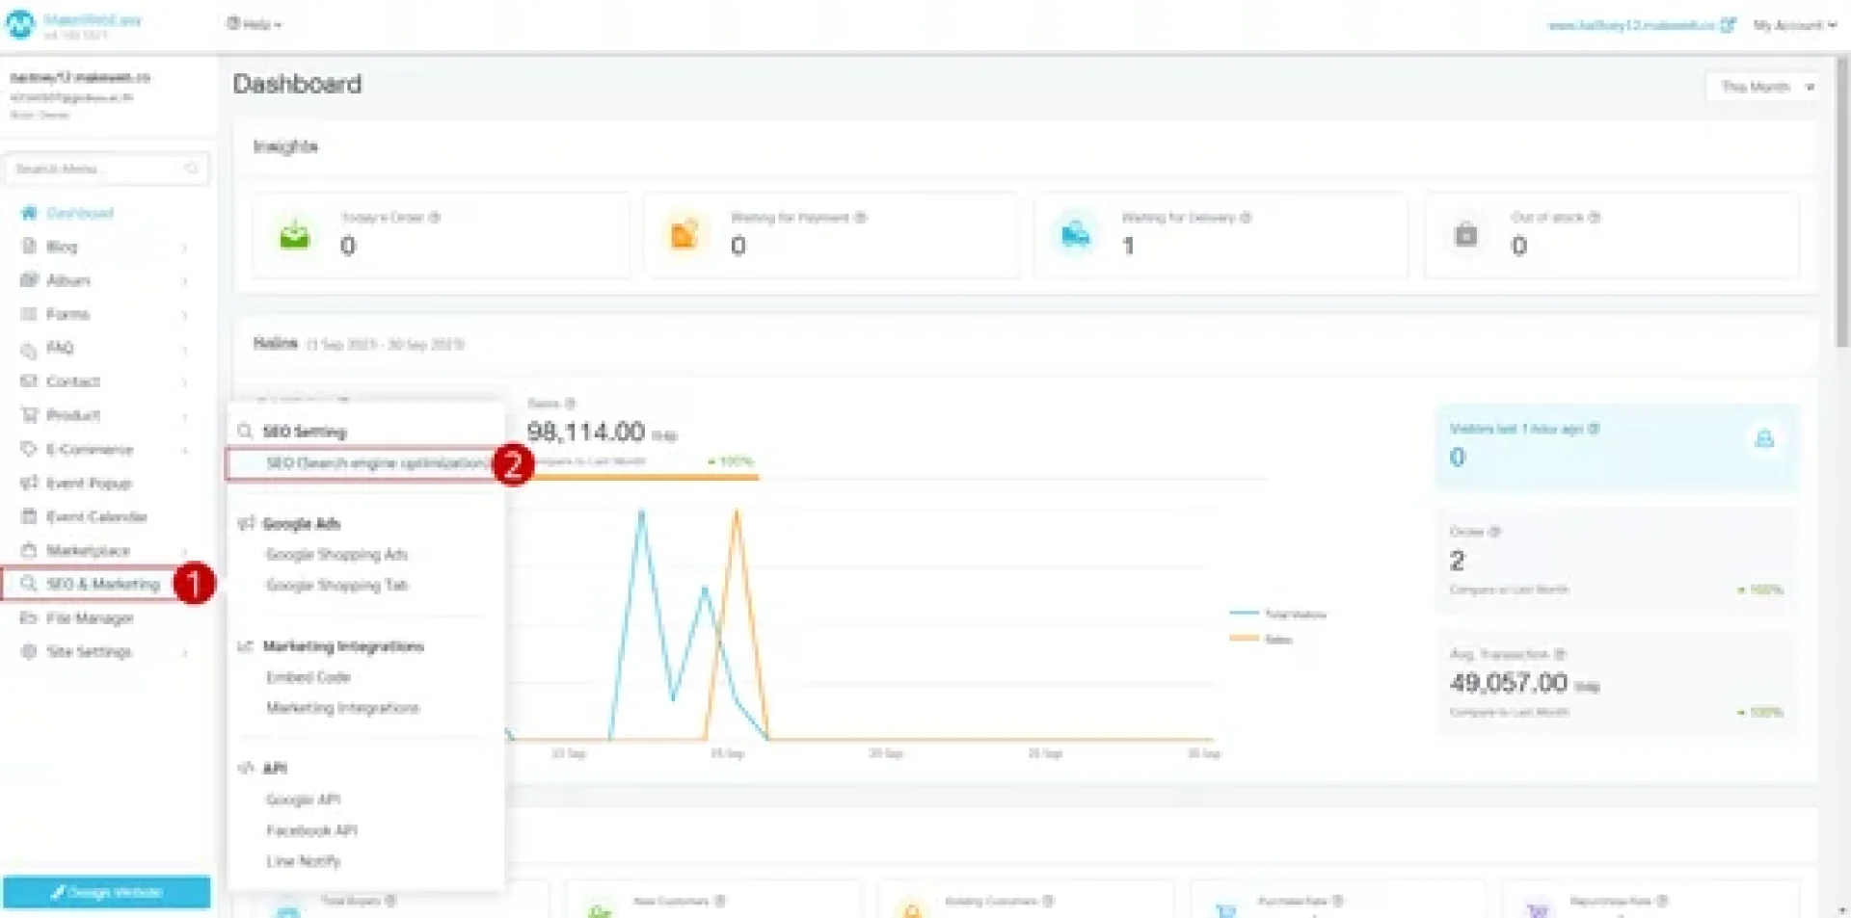Click the Search Menu input field
This screenshot has height=918, width=1851.
point(96,169)
